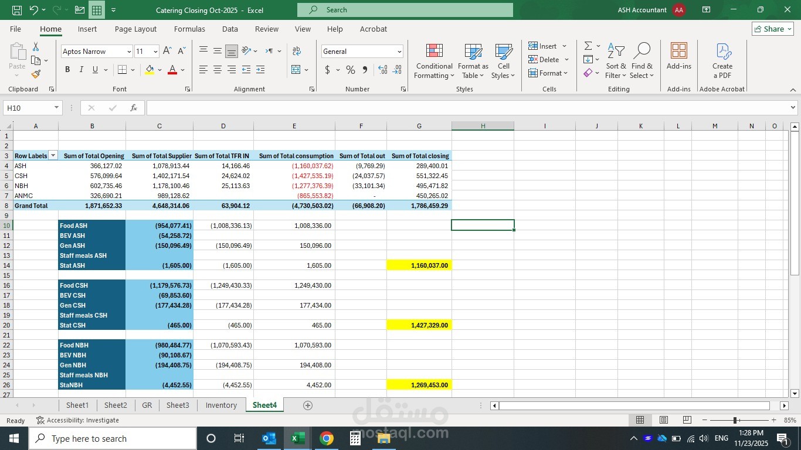Expand the Name Box dropdown

click(56, 108)
